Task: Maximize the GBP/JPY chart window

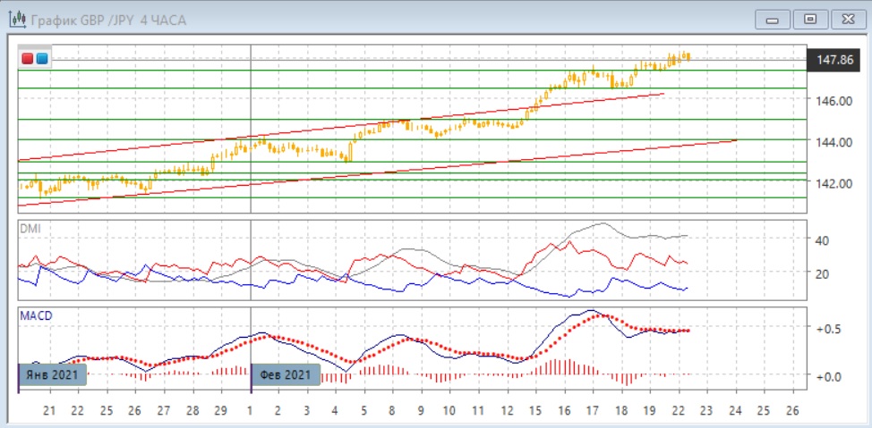Action: click(x=810, y=19)
